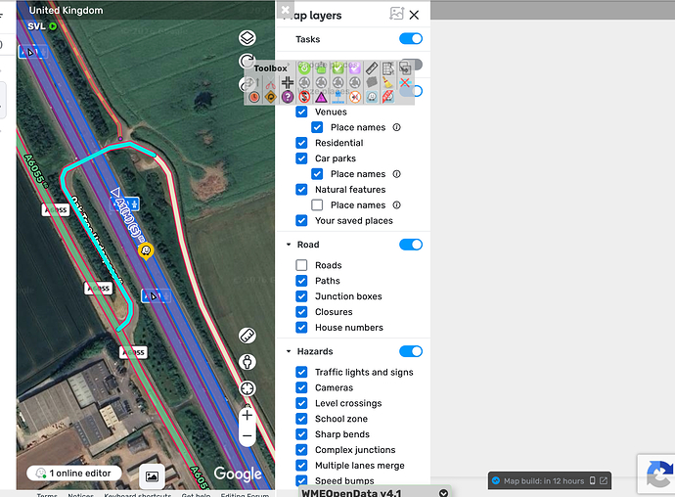Screen dimensions: 675x497
Task: Open info icon beside Natural features Place names
Action: (x=396, y=205)
